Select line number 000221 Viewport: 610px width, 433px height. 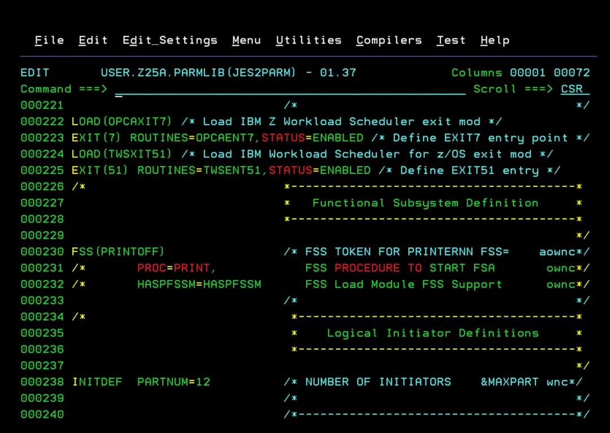(42, 106)
